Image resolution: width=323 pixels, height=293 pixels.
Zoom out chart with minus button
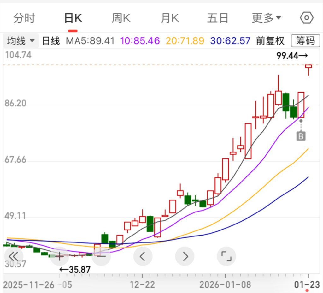(x=101, y=256)
